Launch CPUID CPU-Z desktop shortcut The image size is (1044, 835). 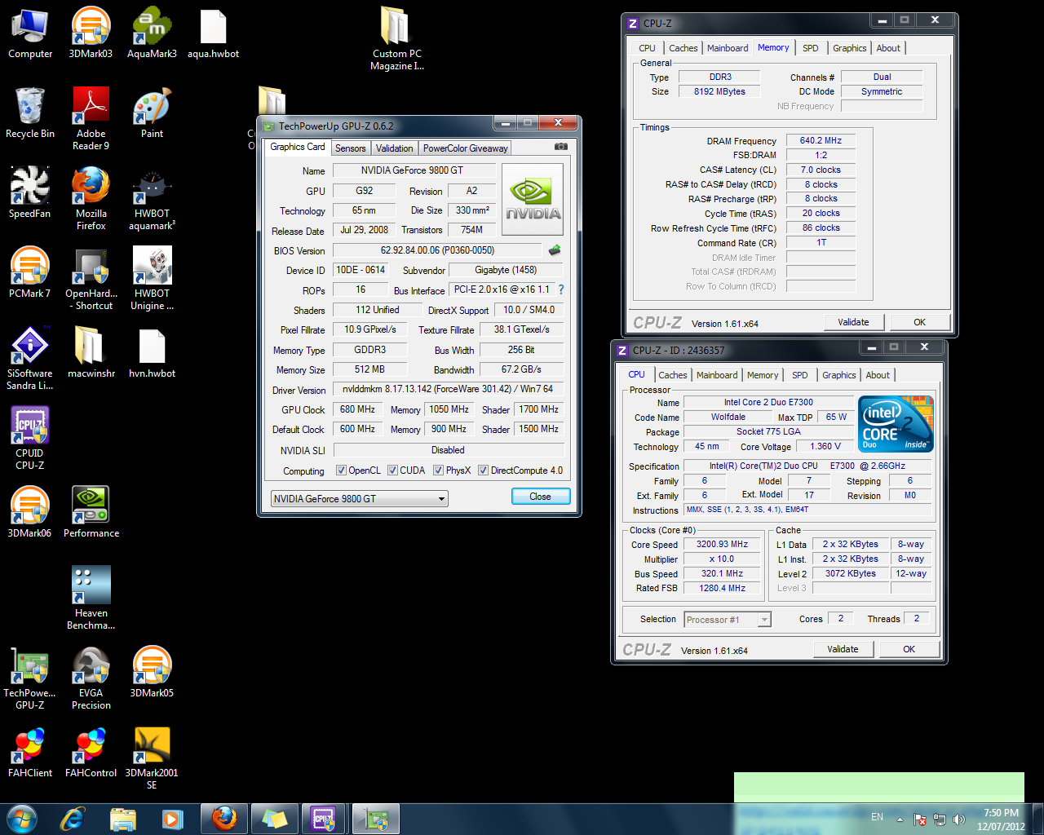point(30,438)
